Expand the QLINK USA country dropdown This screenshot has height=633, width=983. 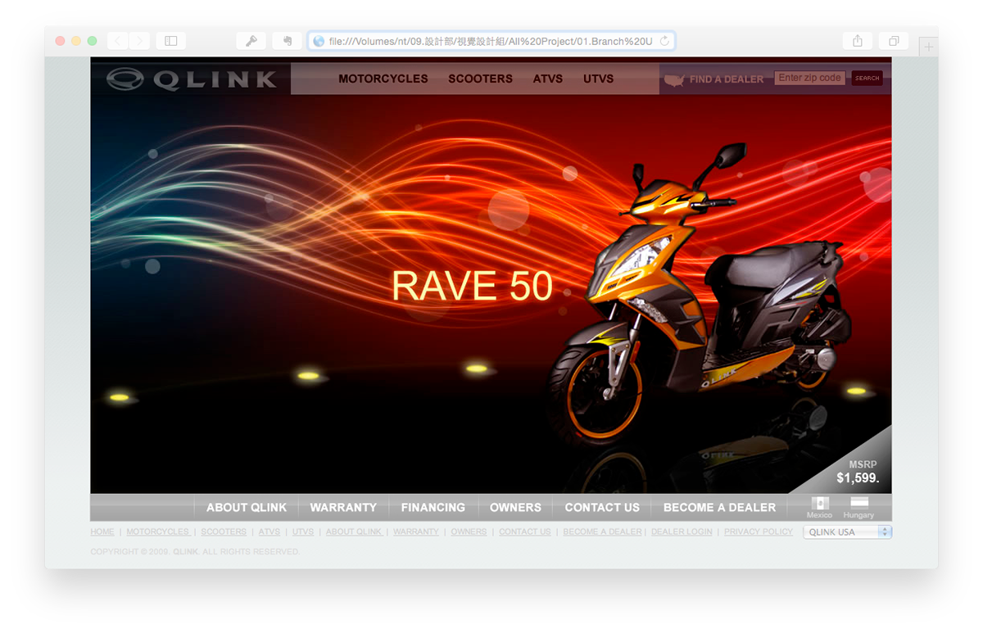(x=847, y=531)
